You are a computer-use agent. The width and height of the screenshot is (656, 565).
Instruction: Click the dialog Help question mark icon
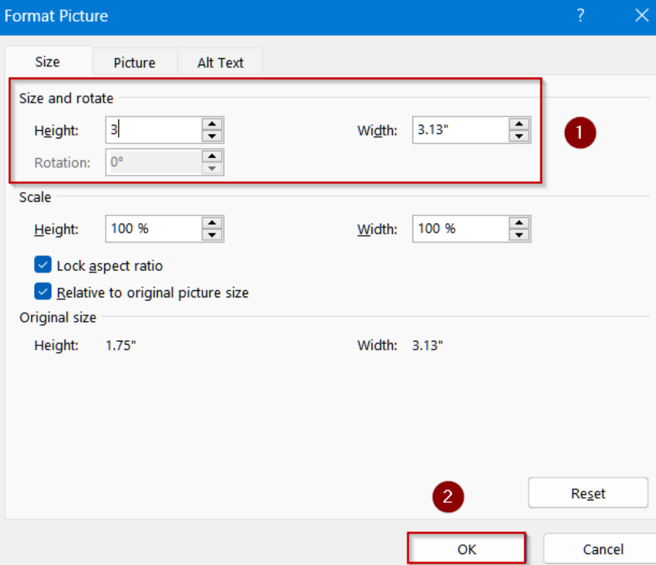coord(580,15)
